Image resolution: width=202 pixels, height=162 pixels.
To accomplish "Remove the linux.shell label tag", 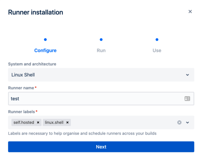I will click(x=67, y=123).
